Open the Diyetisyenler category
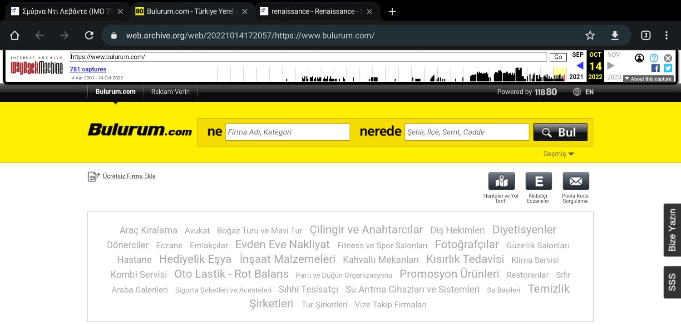 click(524, 230)
